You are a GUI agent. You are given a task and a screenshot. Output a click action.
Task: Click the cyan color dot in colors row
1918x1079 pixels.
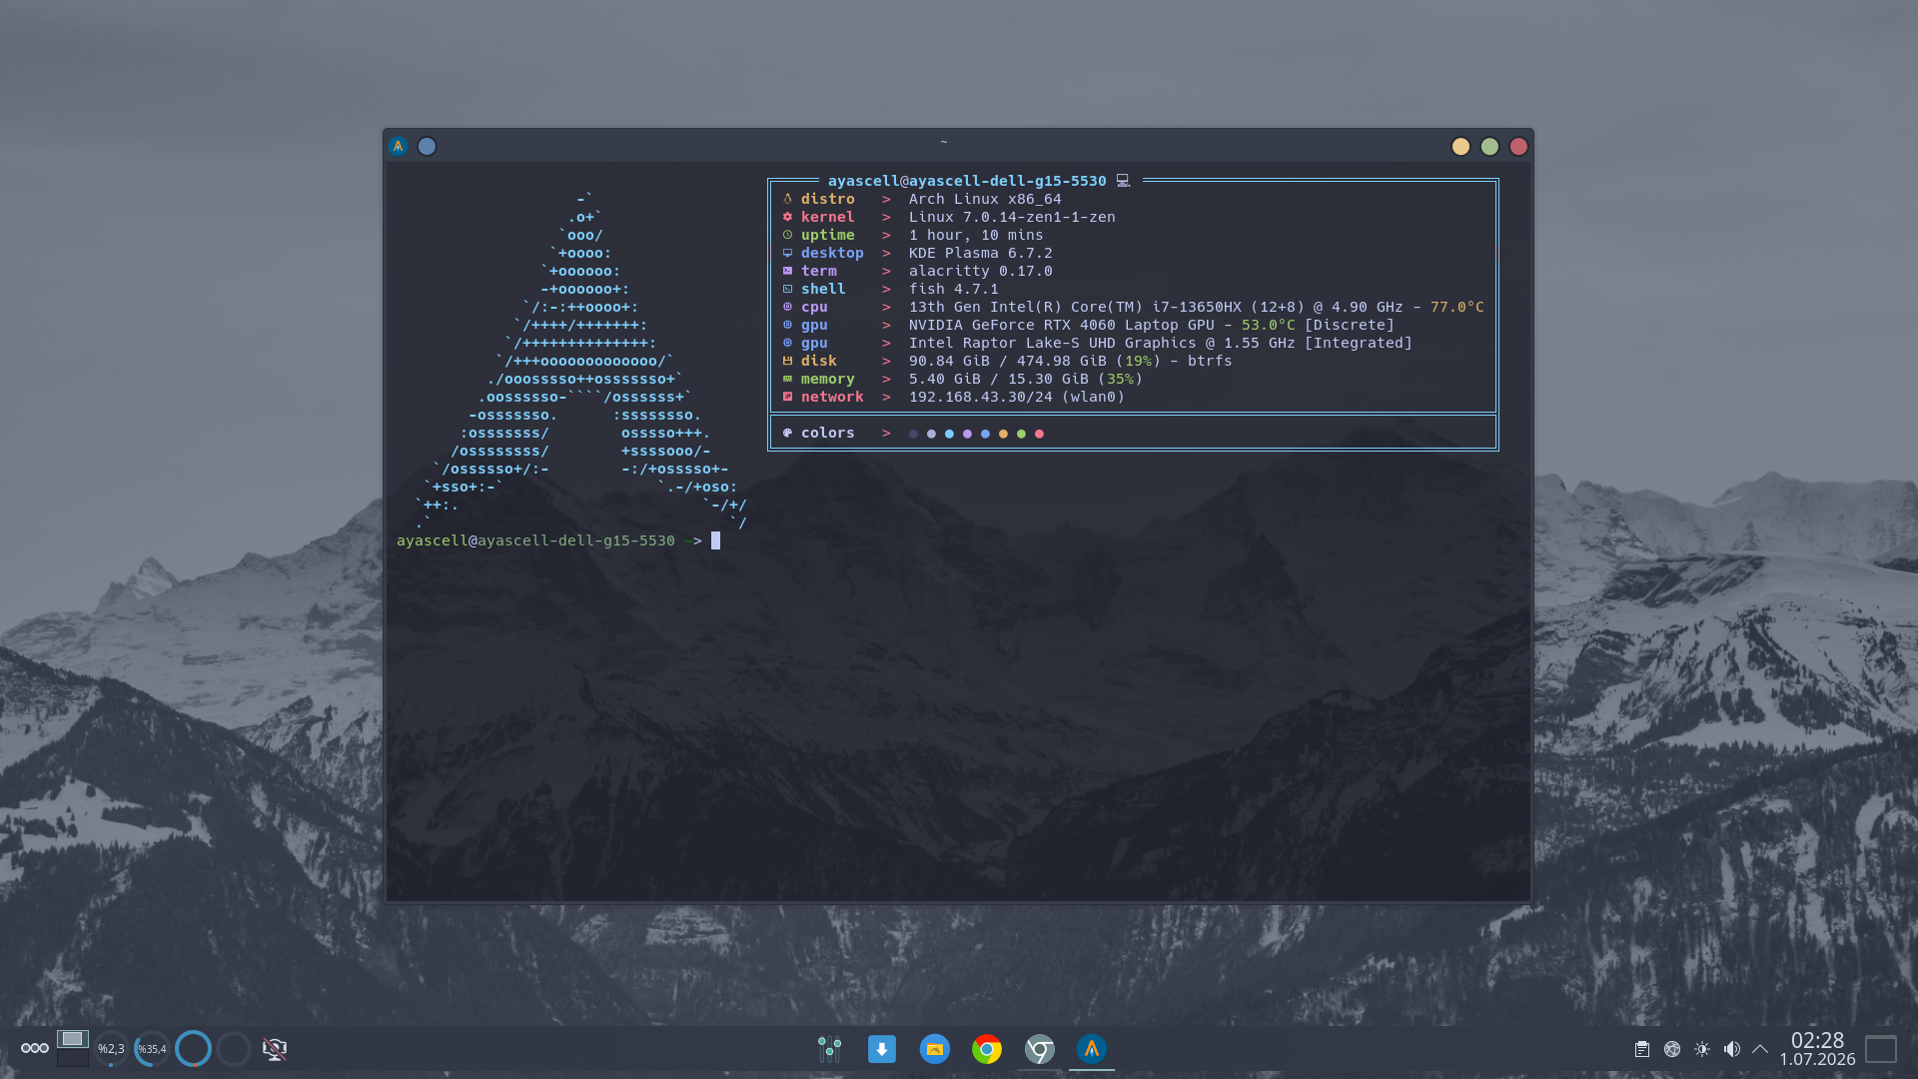[949, 434]
